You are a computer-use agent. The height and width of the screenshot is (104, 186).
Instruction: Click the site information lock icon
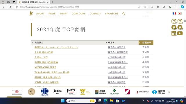(17, 7)
